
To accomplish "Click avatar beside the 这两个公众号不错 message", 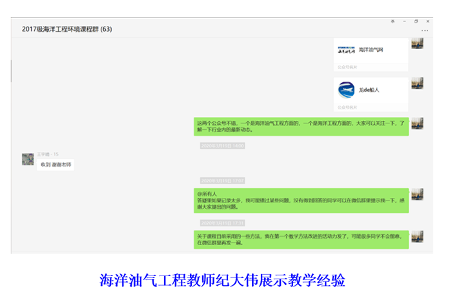I will pyautogui.click(x=417, y=124).
